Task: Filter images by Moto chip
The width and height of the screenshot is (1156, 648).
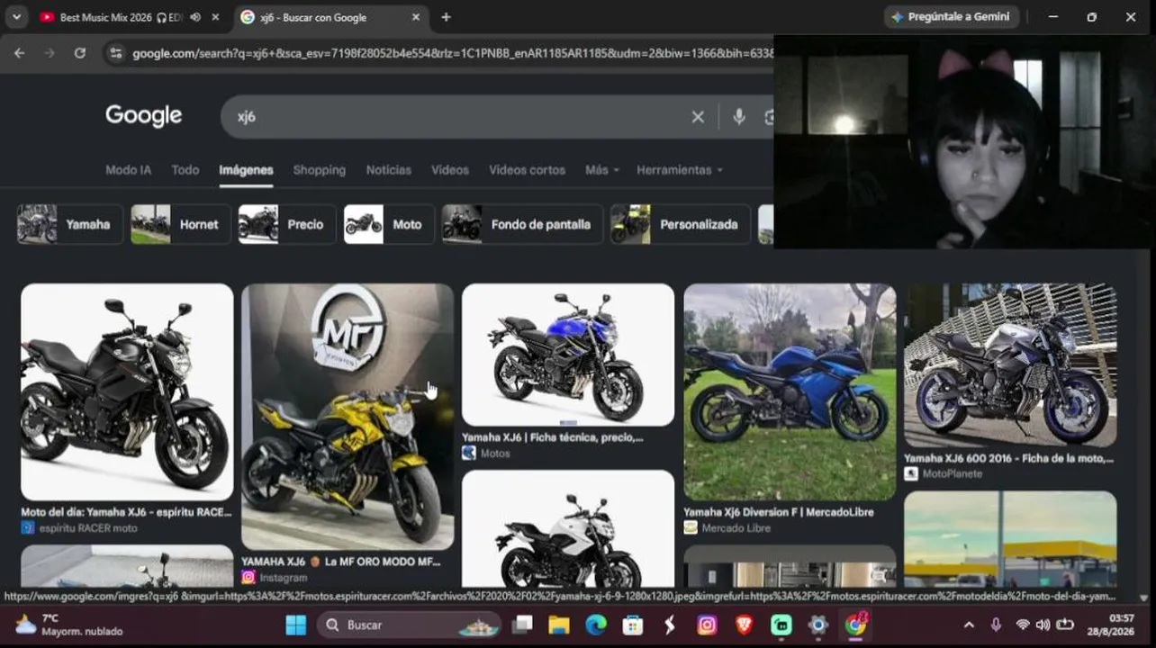Action: point(389,224)
